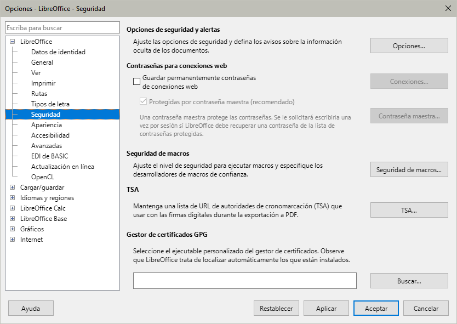
Task: Expand the Cargar/guardar section
Action: coord(13,187)
